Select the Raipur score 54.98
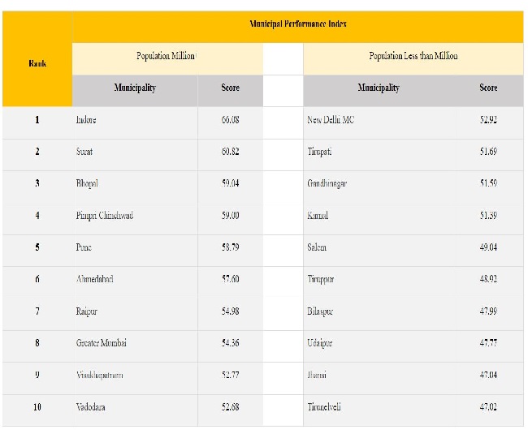 click(231, 311)
